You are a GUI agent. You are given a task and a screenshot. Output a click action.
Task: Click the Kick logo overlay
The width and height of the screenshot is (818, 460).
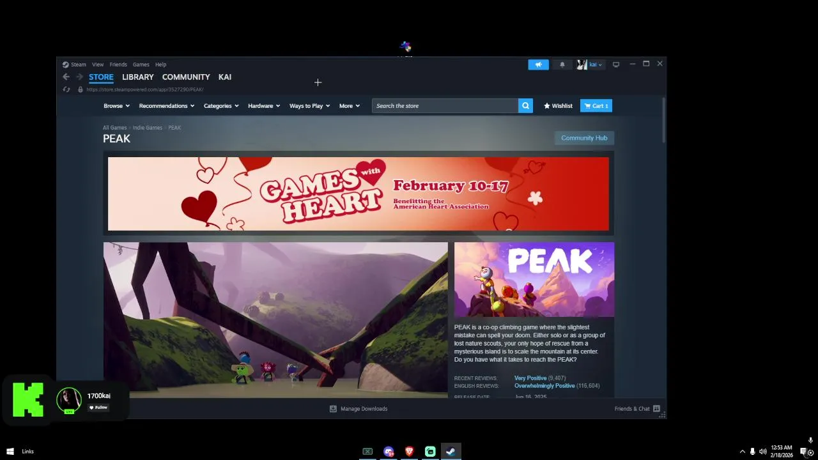(28, 400)
